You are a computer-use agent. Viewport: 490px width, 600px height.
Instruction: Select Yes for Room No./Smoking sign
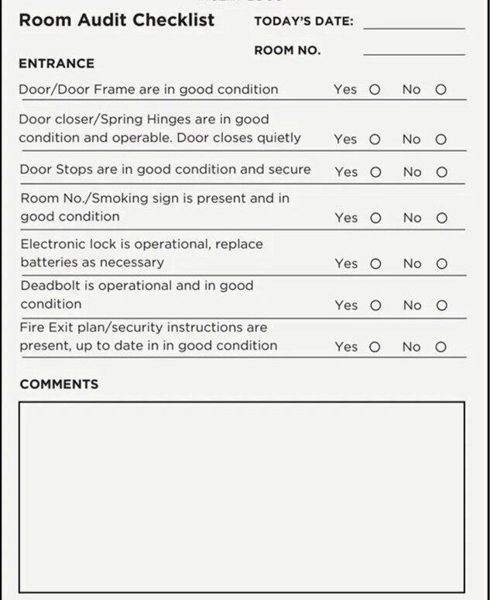(x=375, y=218)
